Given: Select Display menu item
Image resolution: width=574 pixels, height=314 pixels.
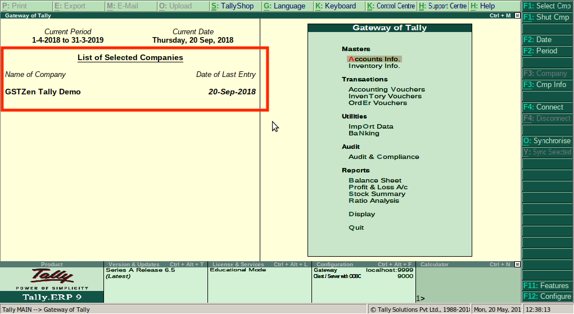Looking at the screenshot, I should [x=361, y=214].
